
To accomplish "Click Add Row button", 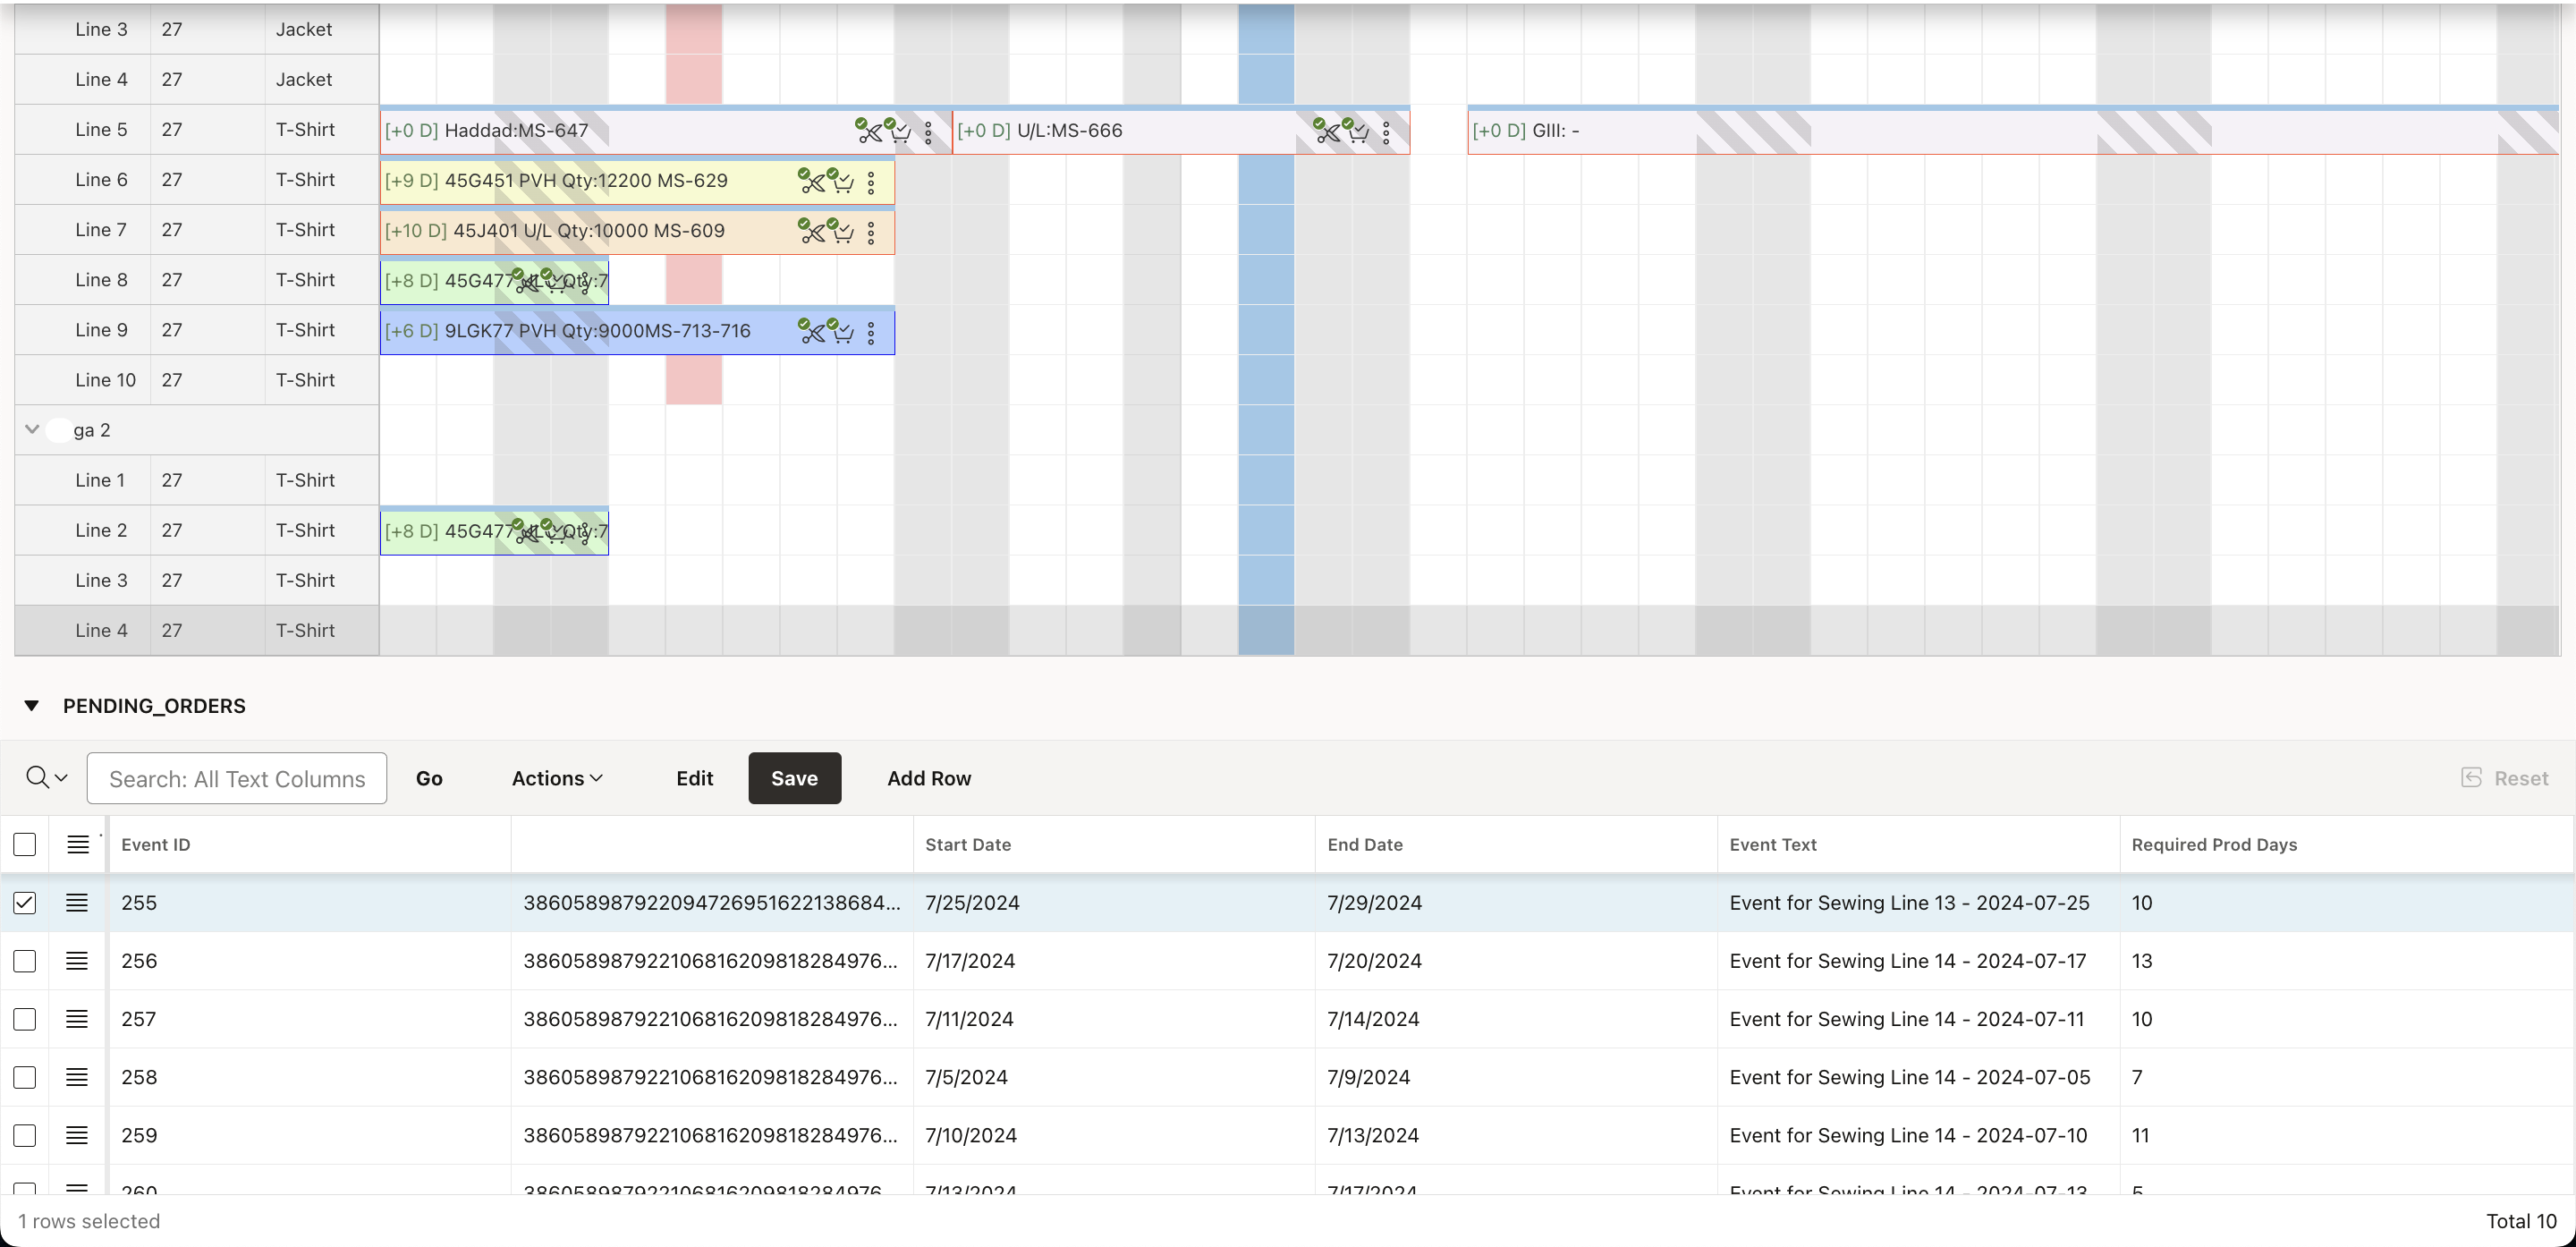I will (x=929, y=778).
